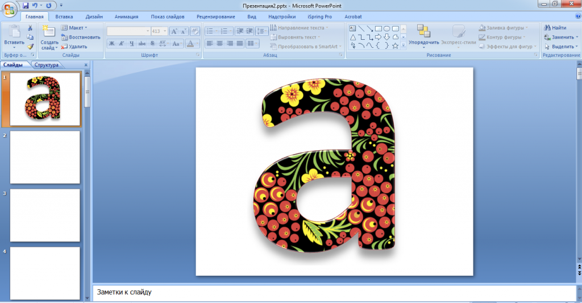Toggle text shadow (S) formatting
The width and height of the screenshot is (582, 303).
152,43
